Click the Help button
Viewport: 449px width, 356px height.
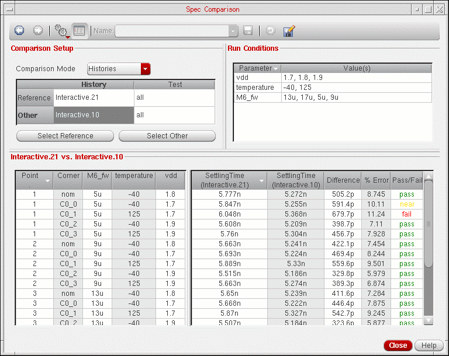[x=429, y=345]
